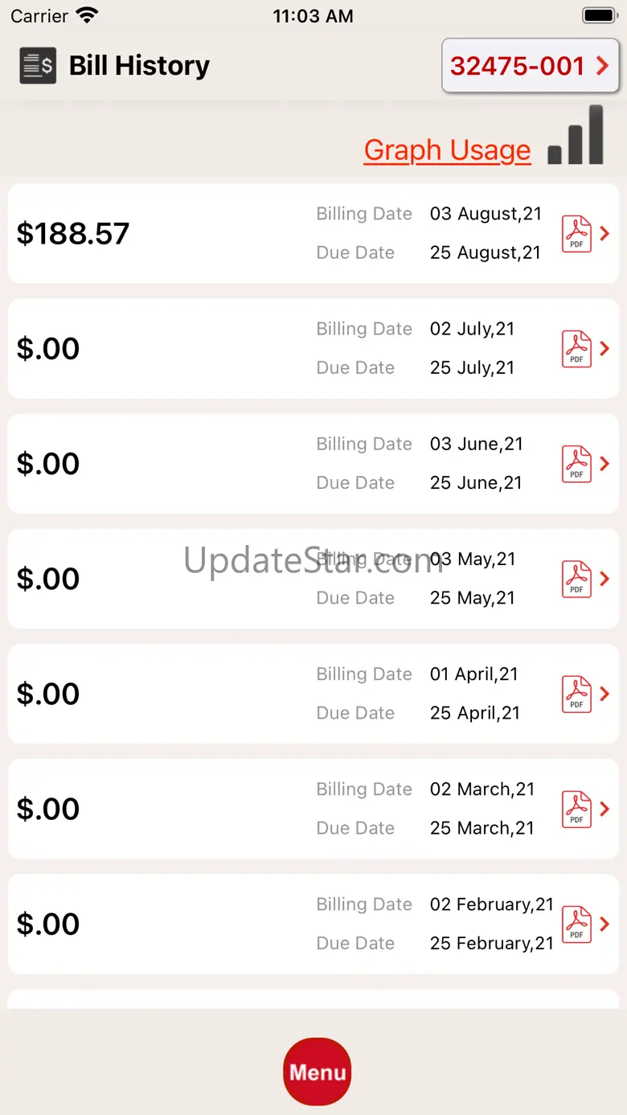Expand the April bill chevron arrow
The width and height of the screenshot is (627, 1115).
coord(605,694)
